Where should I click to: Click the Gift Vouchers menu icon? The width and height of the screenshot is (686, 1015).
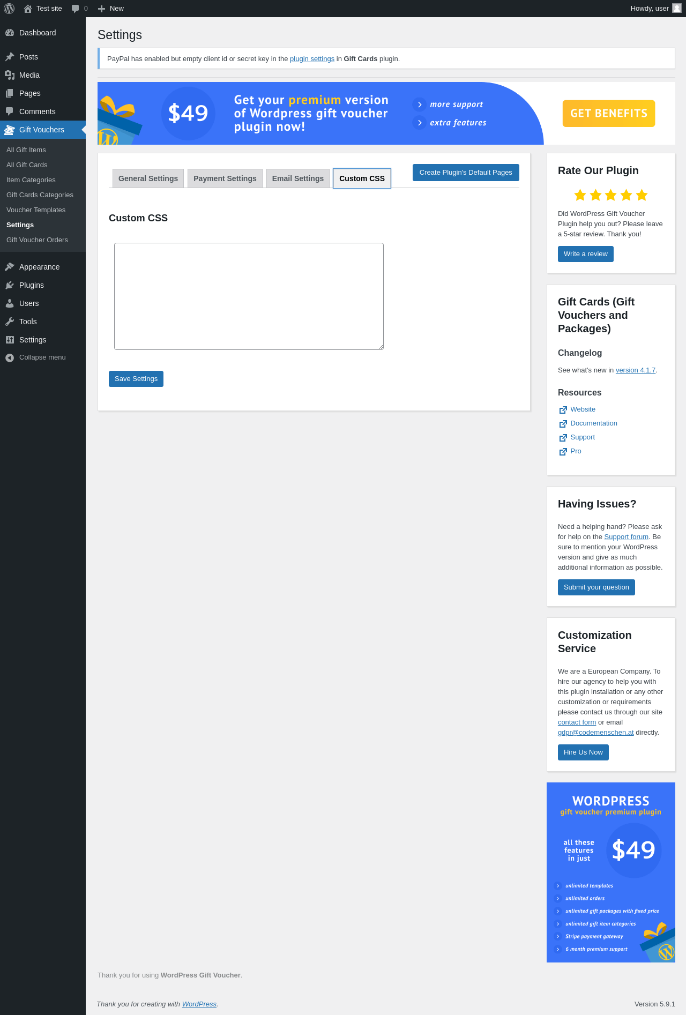[x=10, y=130]
